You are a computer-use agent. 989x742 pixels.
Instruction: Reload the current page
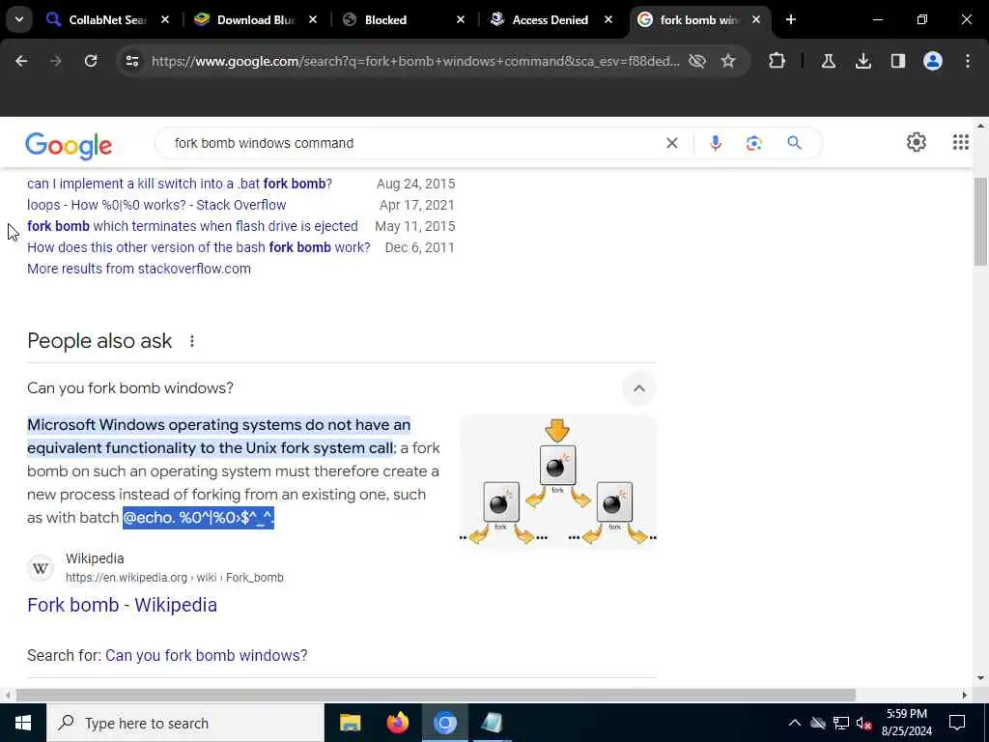tap(91, 61)
